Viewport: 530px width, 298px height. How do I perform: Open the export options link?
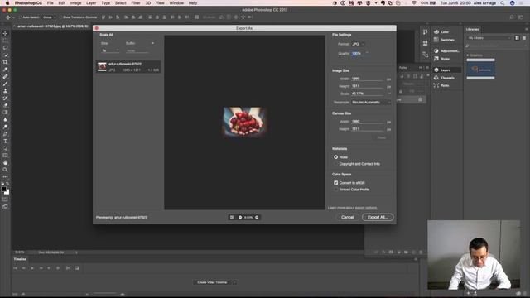pyautogui.click(x=366, y=208)
